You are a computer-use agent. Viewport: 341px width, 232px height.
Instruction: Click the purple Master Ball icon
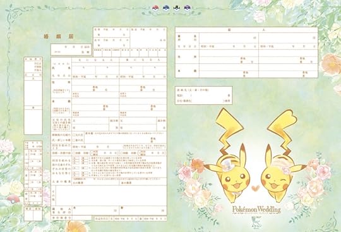tap(187, 8)
